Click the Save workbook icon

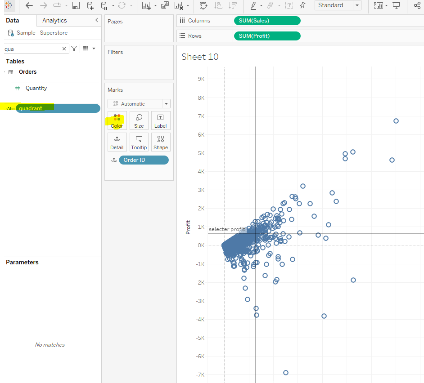[x=76, y=5]
